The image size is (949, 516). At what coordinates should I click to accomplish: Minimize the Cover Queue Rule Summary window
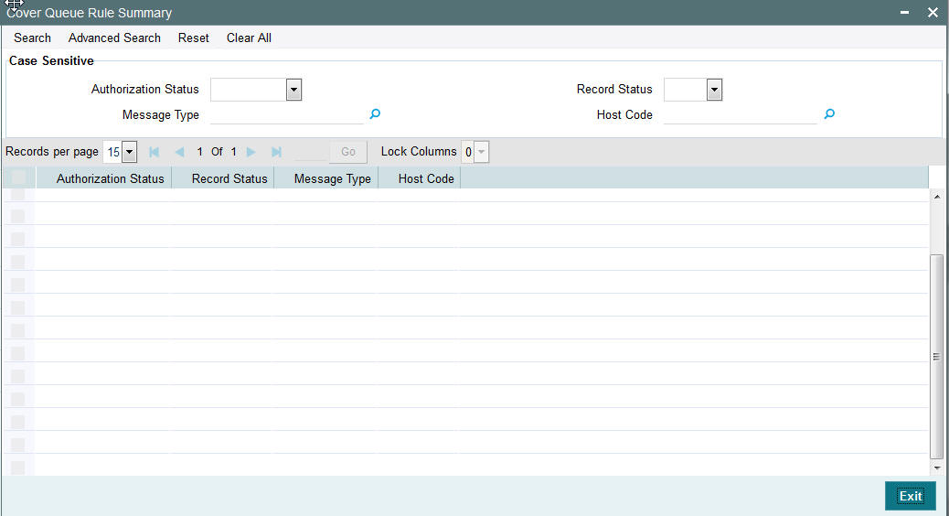(904, 12)
